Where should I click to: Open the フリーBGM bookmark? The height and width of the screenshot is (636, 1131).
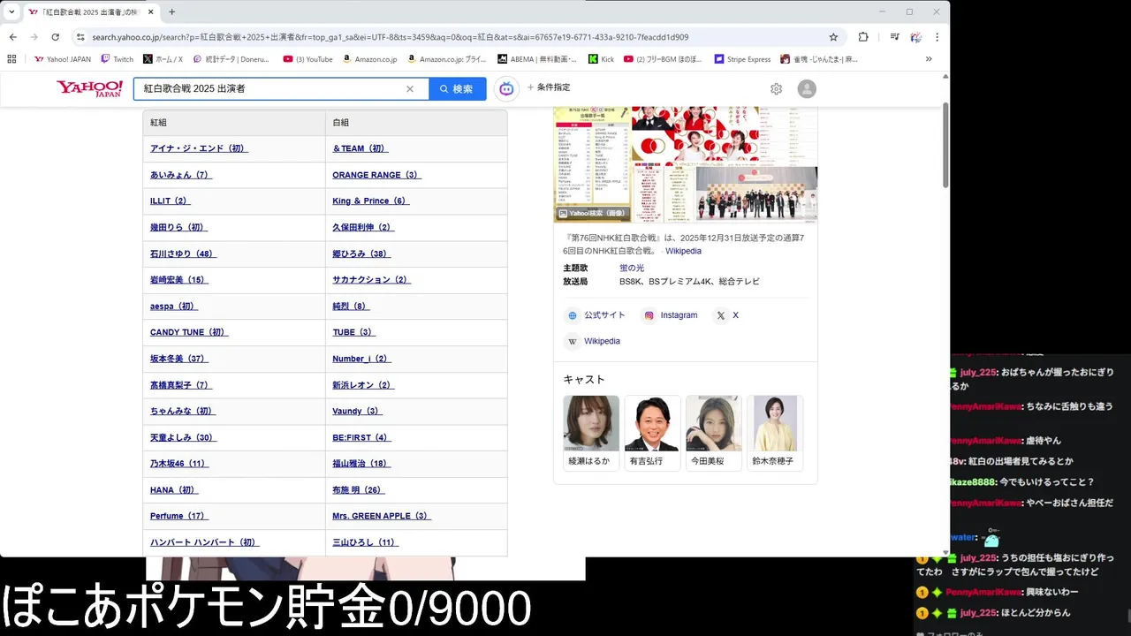click(x=663, y=59)
